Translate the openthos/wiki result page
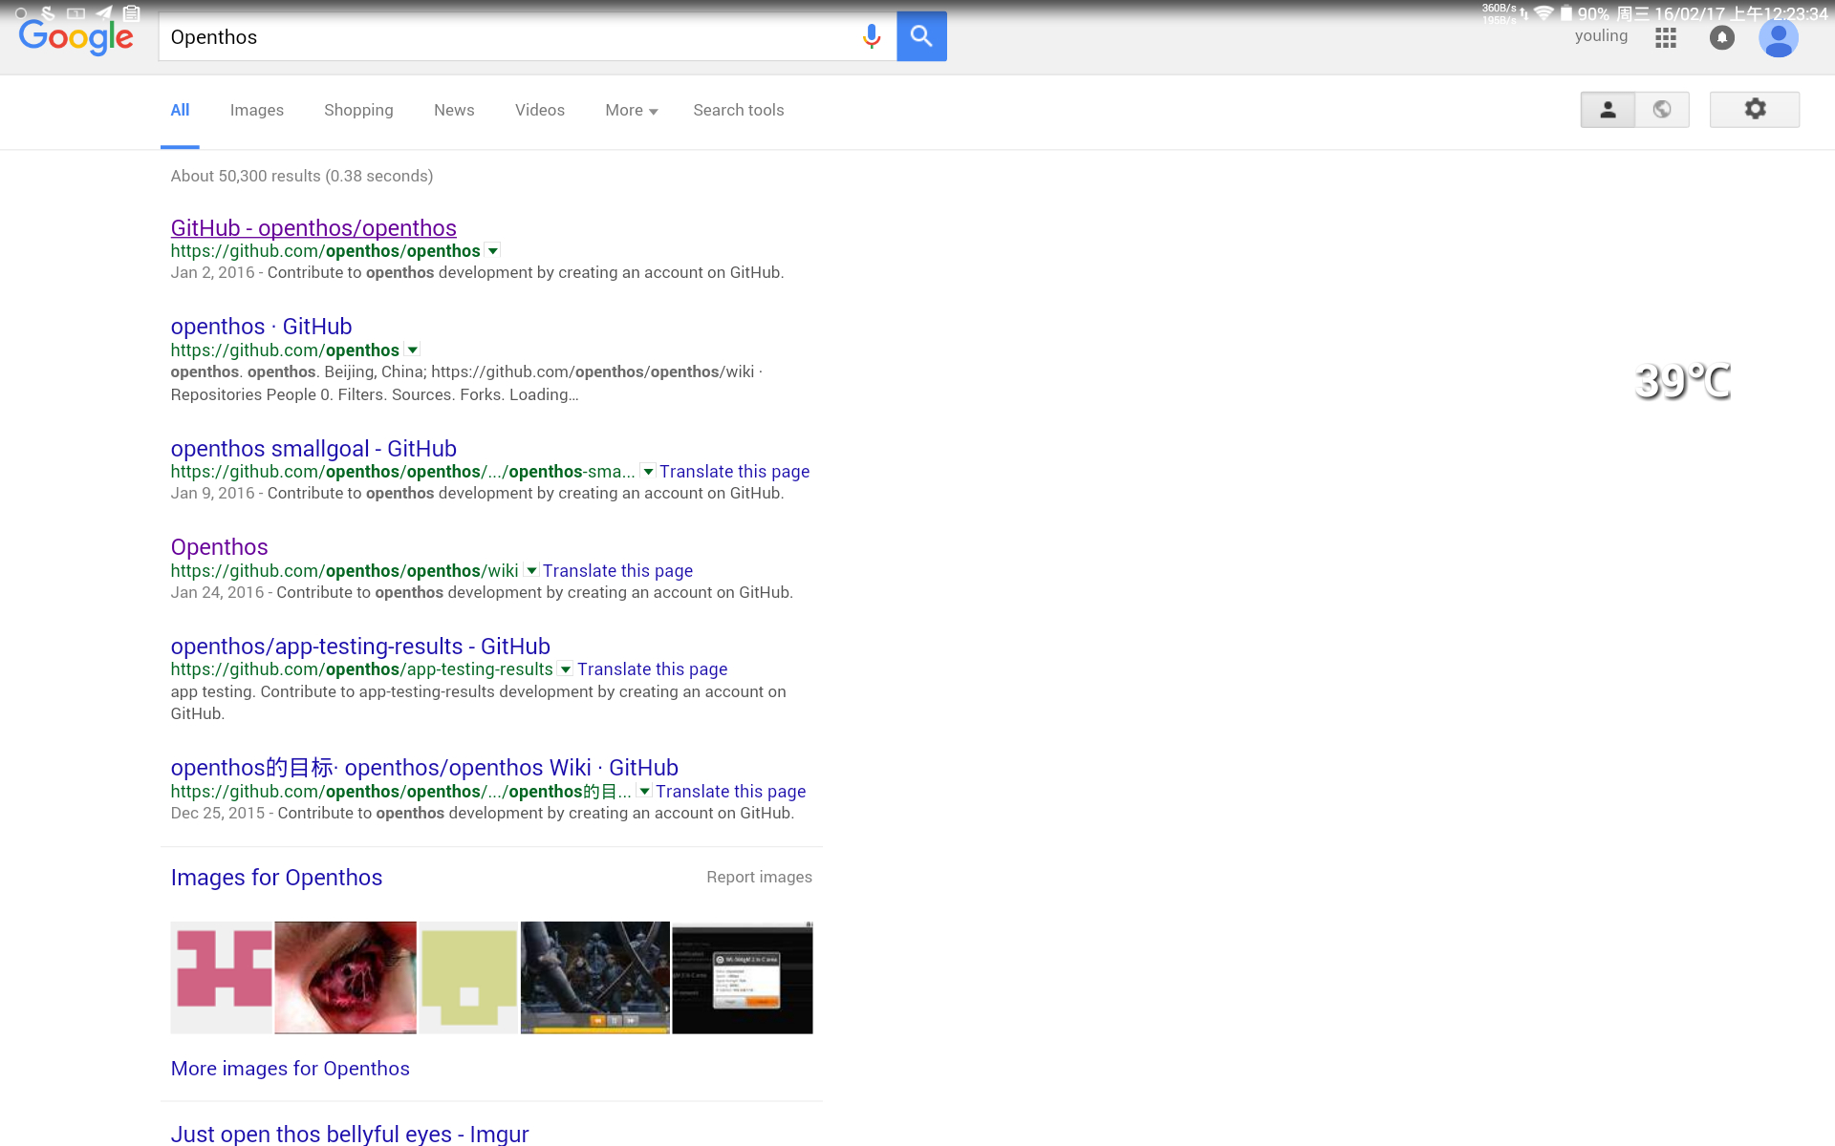 coord(617,571)
